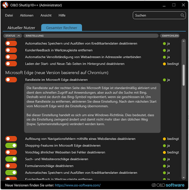The width and height of the screenshot is (189, 190).
Task: Sort by the STATUS column header
Action: pyautogui.click(x=13, y=36)
